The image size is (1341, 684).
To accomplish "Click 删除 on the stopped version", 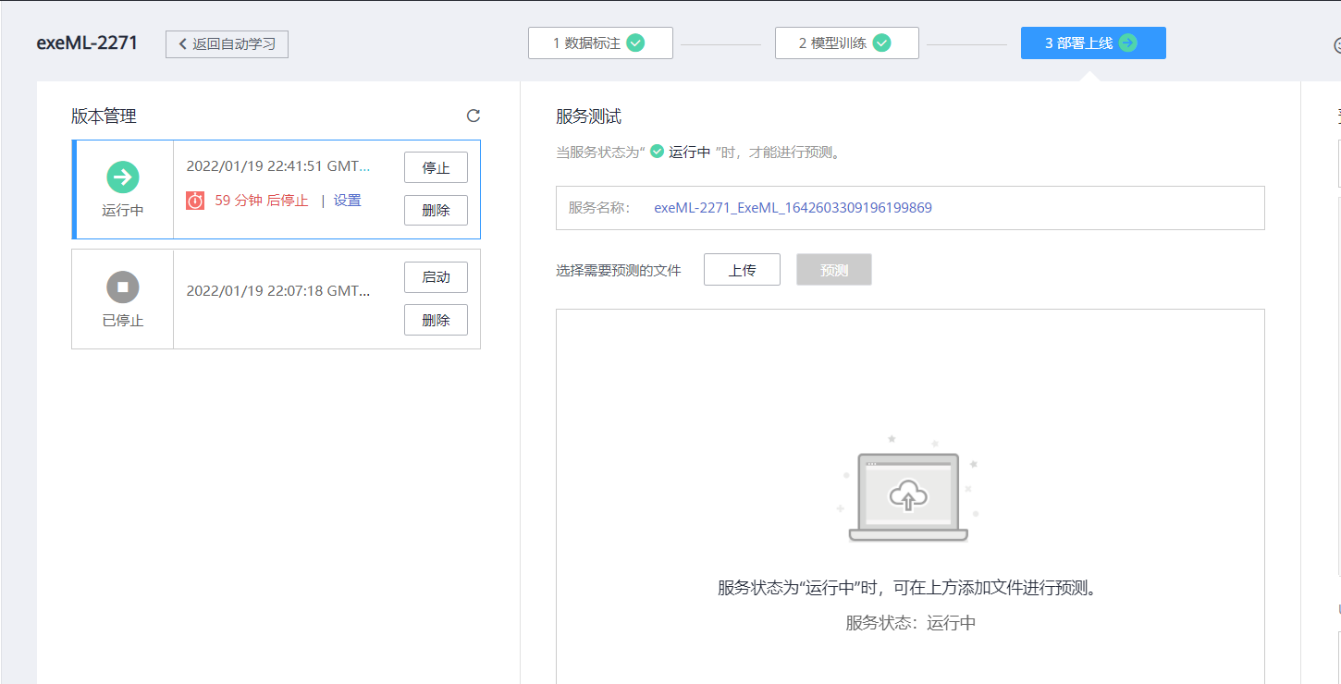I will tap(436, 320).
